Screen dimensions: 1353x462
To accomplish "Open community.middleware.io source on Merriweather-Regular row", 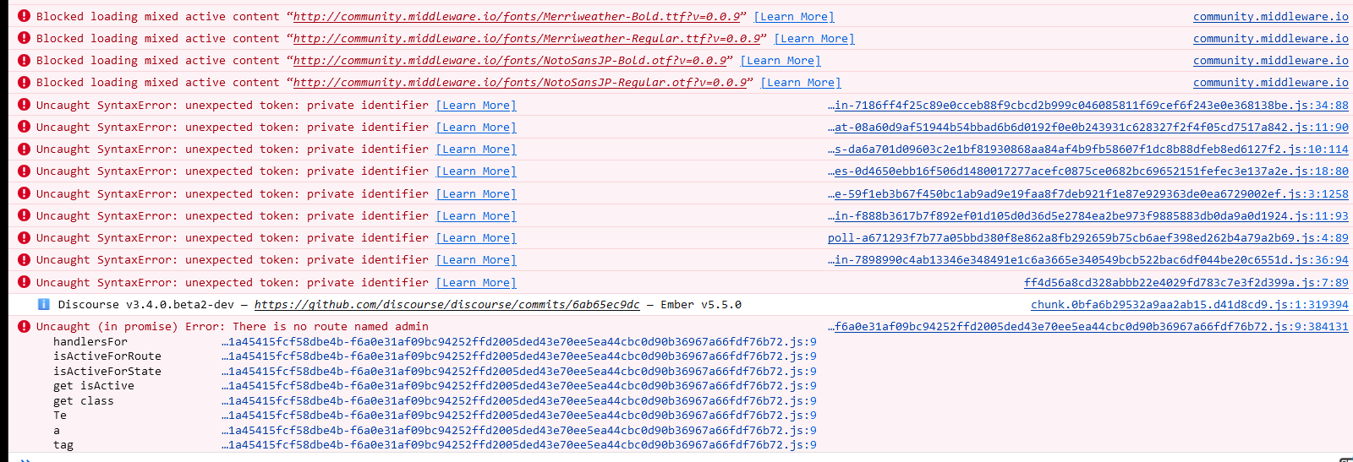I will (x=1271, y=38).
